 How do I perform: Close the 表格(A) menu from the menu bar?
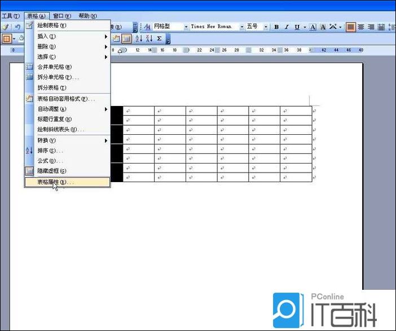36,16
